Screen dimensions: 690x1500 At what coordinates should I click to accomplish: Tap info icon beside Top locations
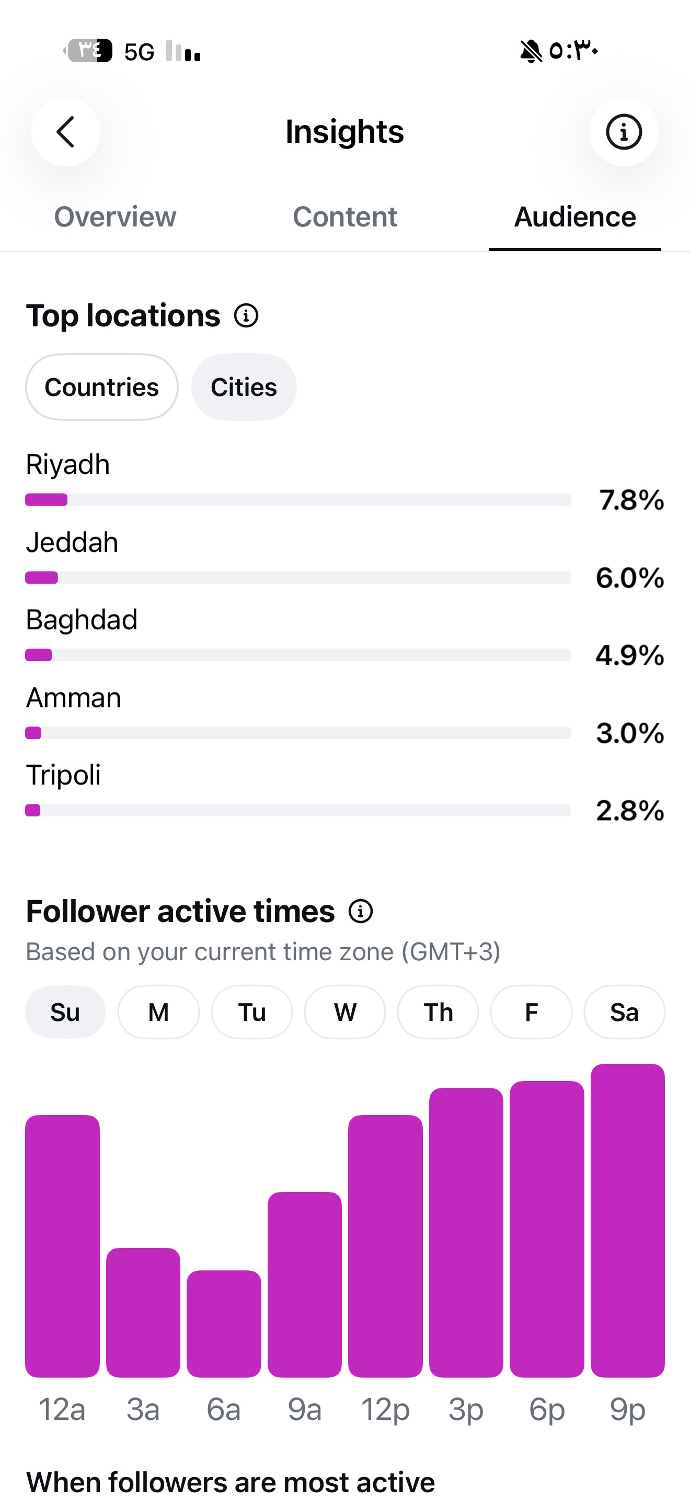point(246,315)
